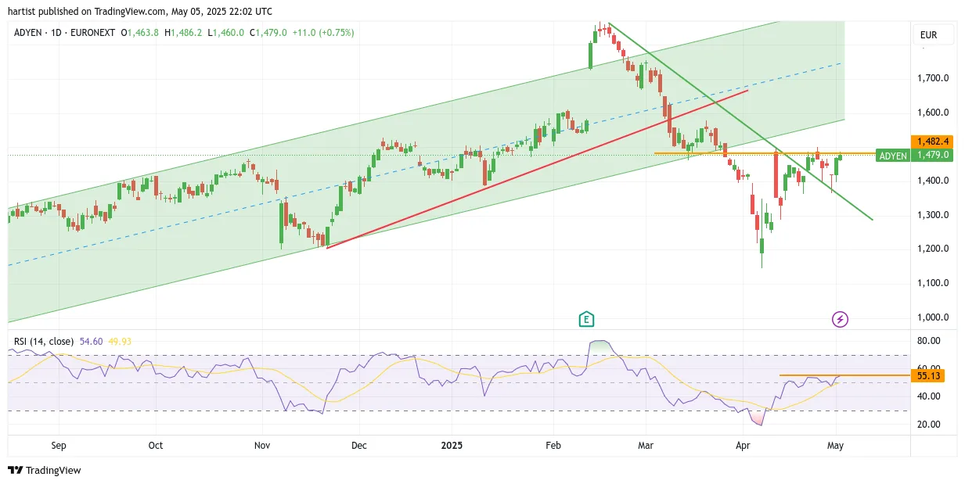Viewport: 965px width, 484px height.
Task: Select the orange horizontal line in RSI pane
Action: (845, 375)
